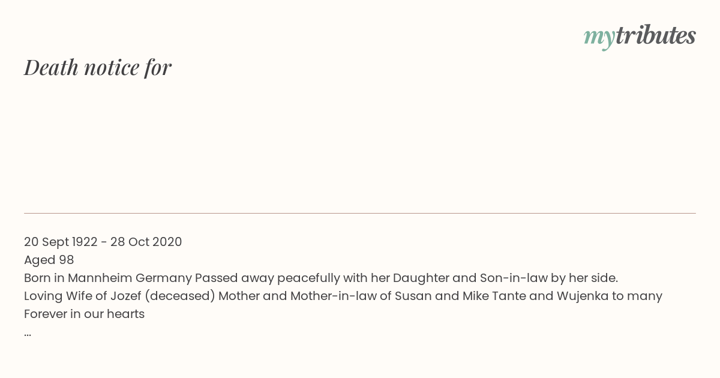This screenshot has width=720, height=378.
Task: Select the "Forever in our hearts" line
Action: [x=85, y=314]
